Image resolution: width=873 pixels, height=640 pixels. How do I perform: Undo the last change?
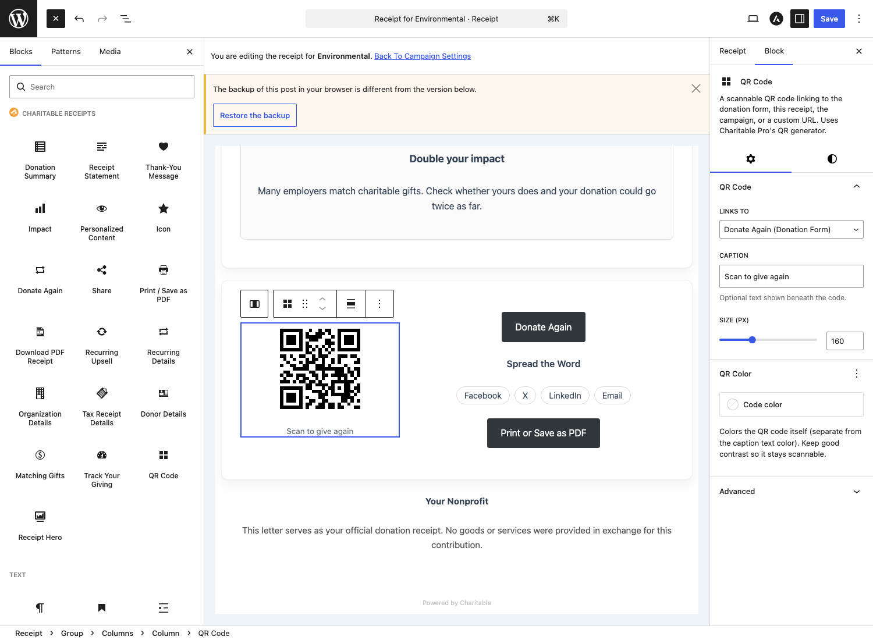pyautogui.click(x=79, y=19)
